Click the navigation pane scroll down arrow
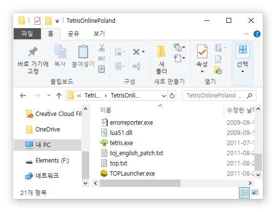Viewport: 276px width, 212px height. pos(86,183)
